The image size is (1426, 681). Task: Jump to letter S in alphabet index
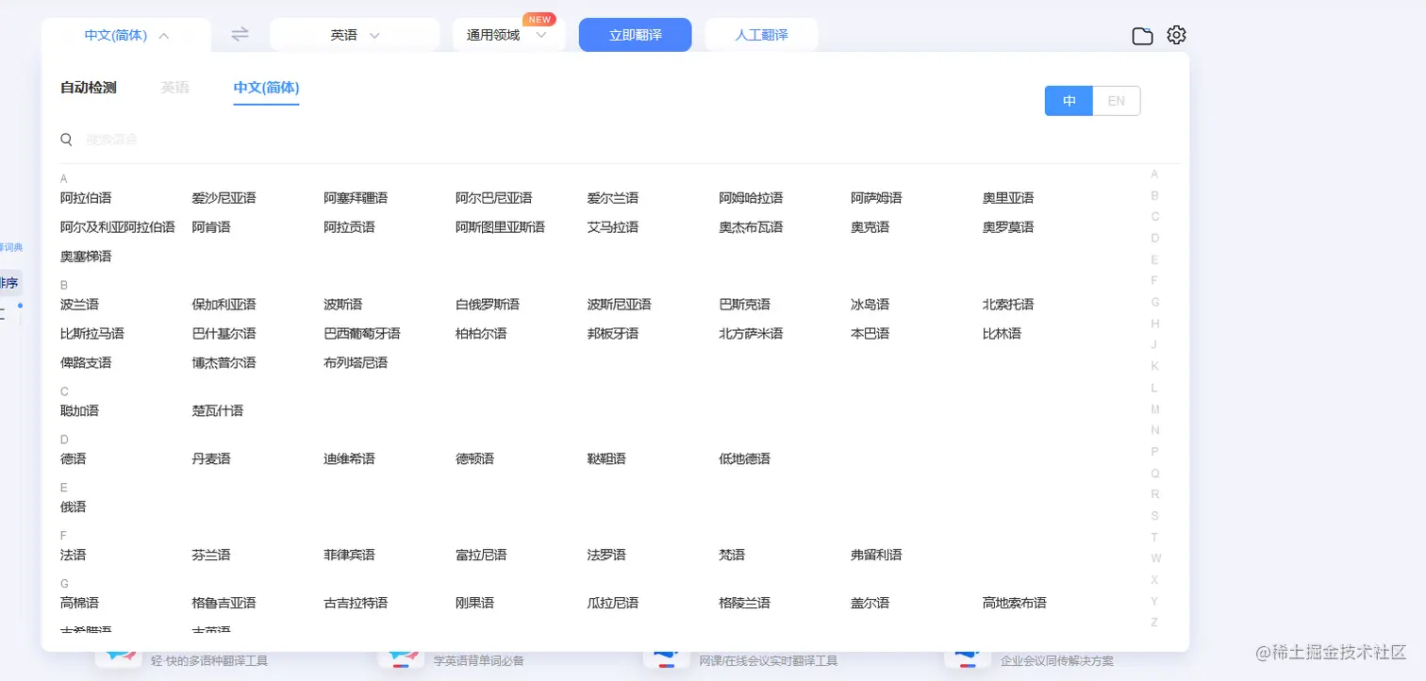point(1155,516)
